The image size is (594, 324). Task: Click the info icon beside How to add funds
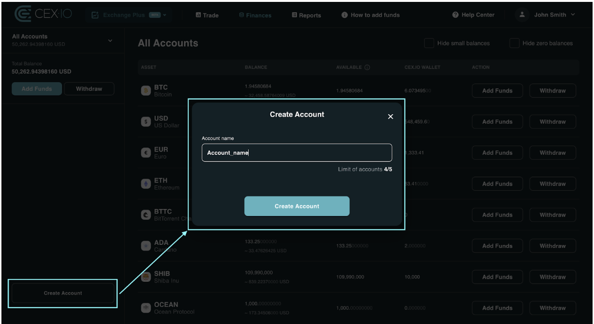pyautogui.click(x=344, y=15)
